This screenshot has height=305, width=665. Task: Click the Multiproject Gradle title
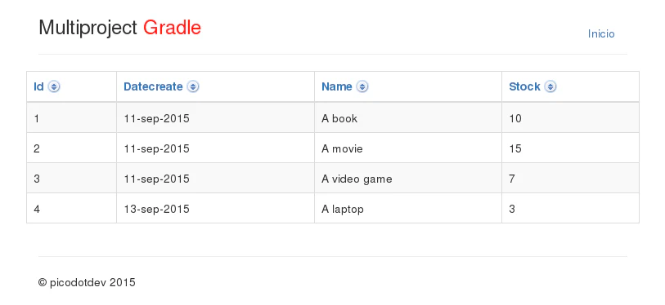tap(119, 28)
